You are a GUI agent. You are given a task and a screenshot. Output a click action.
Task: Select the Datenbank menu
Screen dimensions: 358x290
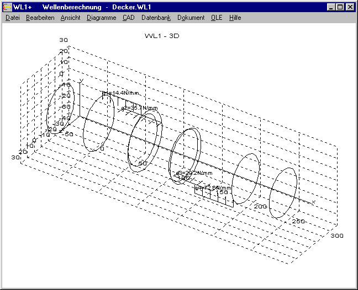coord(156,18)
